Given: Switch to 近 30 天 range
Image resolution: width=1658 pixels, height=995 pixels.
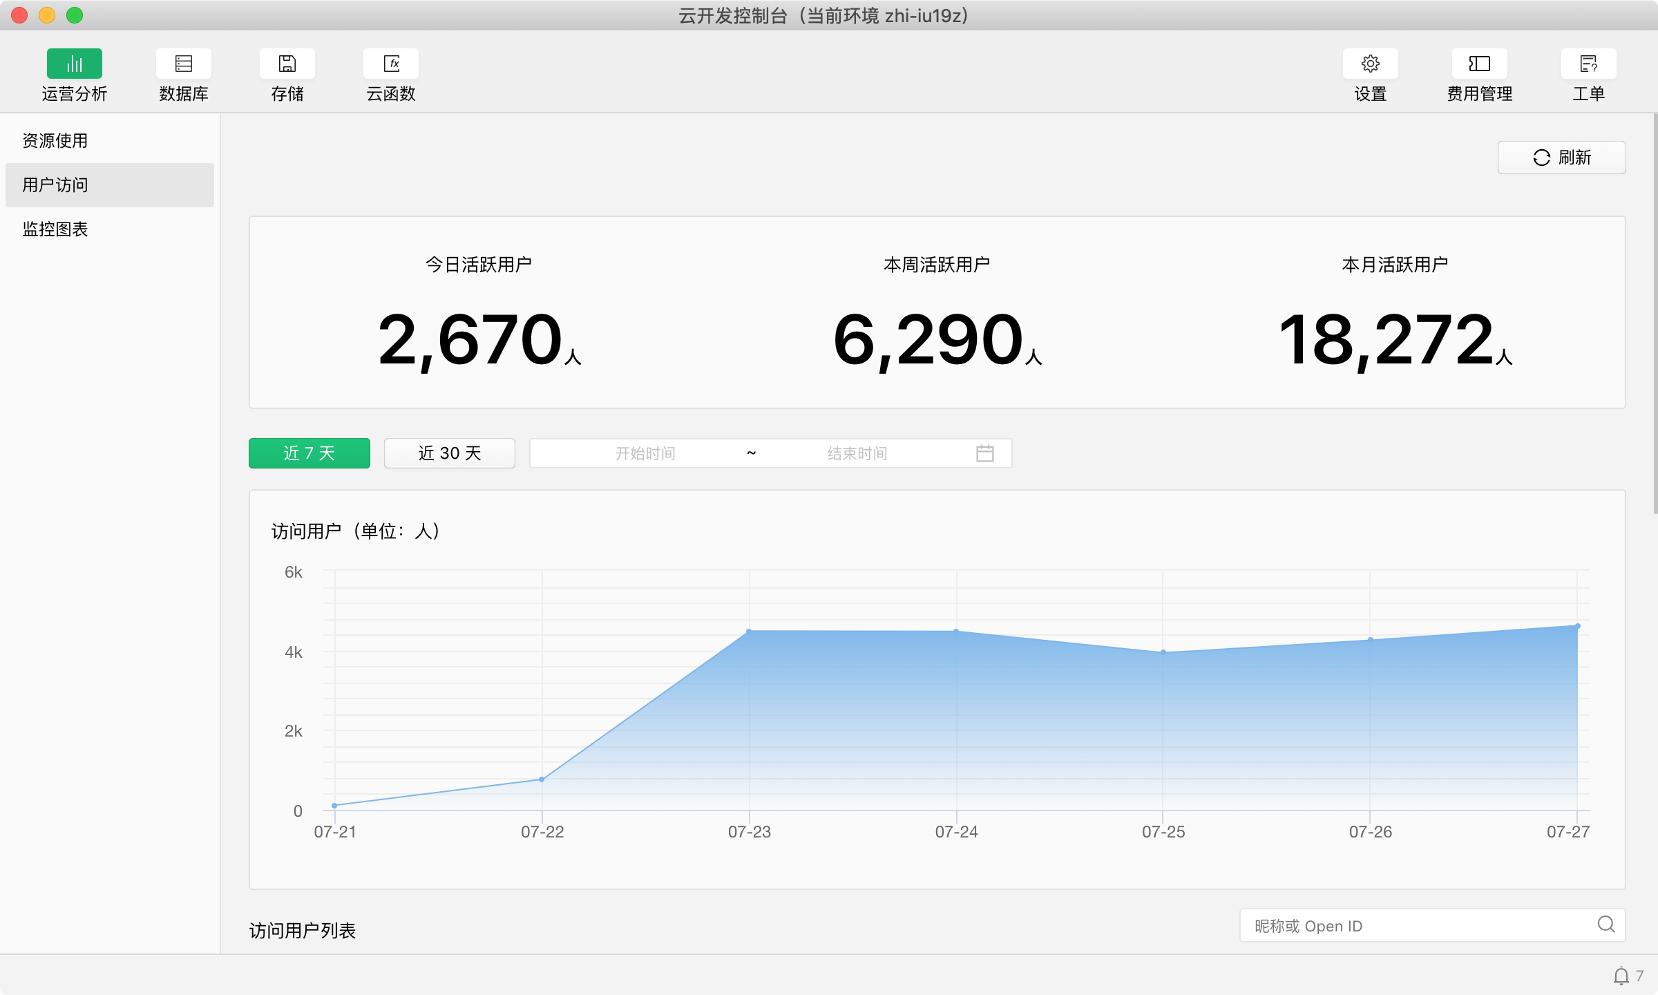Looking at the screenshot, I should [449, 453].
